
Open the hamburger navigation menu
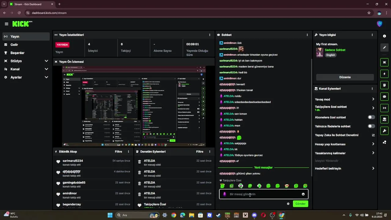pyautogui.click(x=6, y=24)
